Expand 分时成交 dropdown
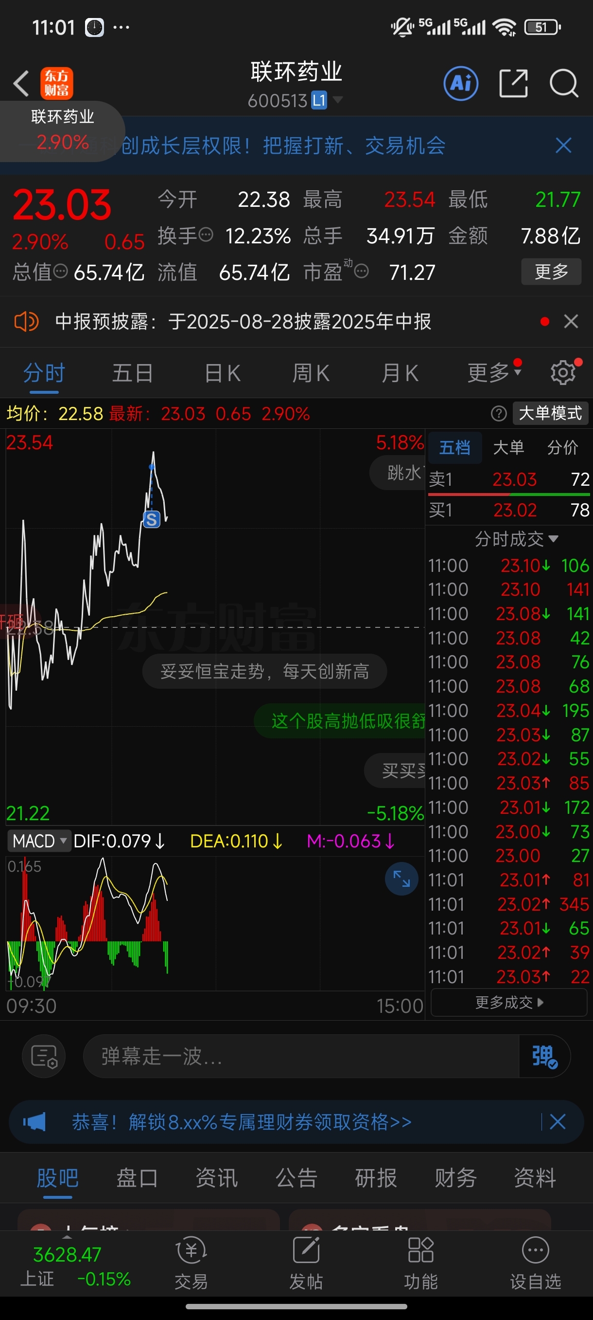 [516, 539]
